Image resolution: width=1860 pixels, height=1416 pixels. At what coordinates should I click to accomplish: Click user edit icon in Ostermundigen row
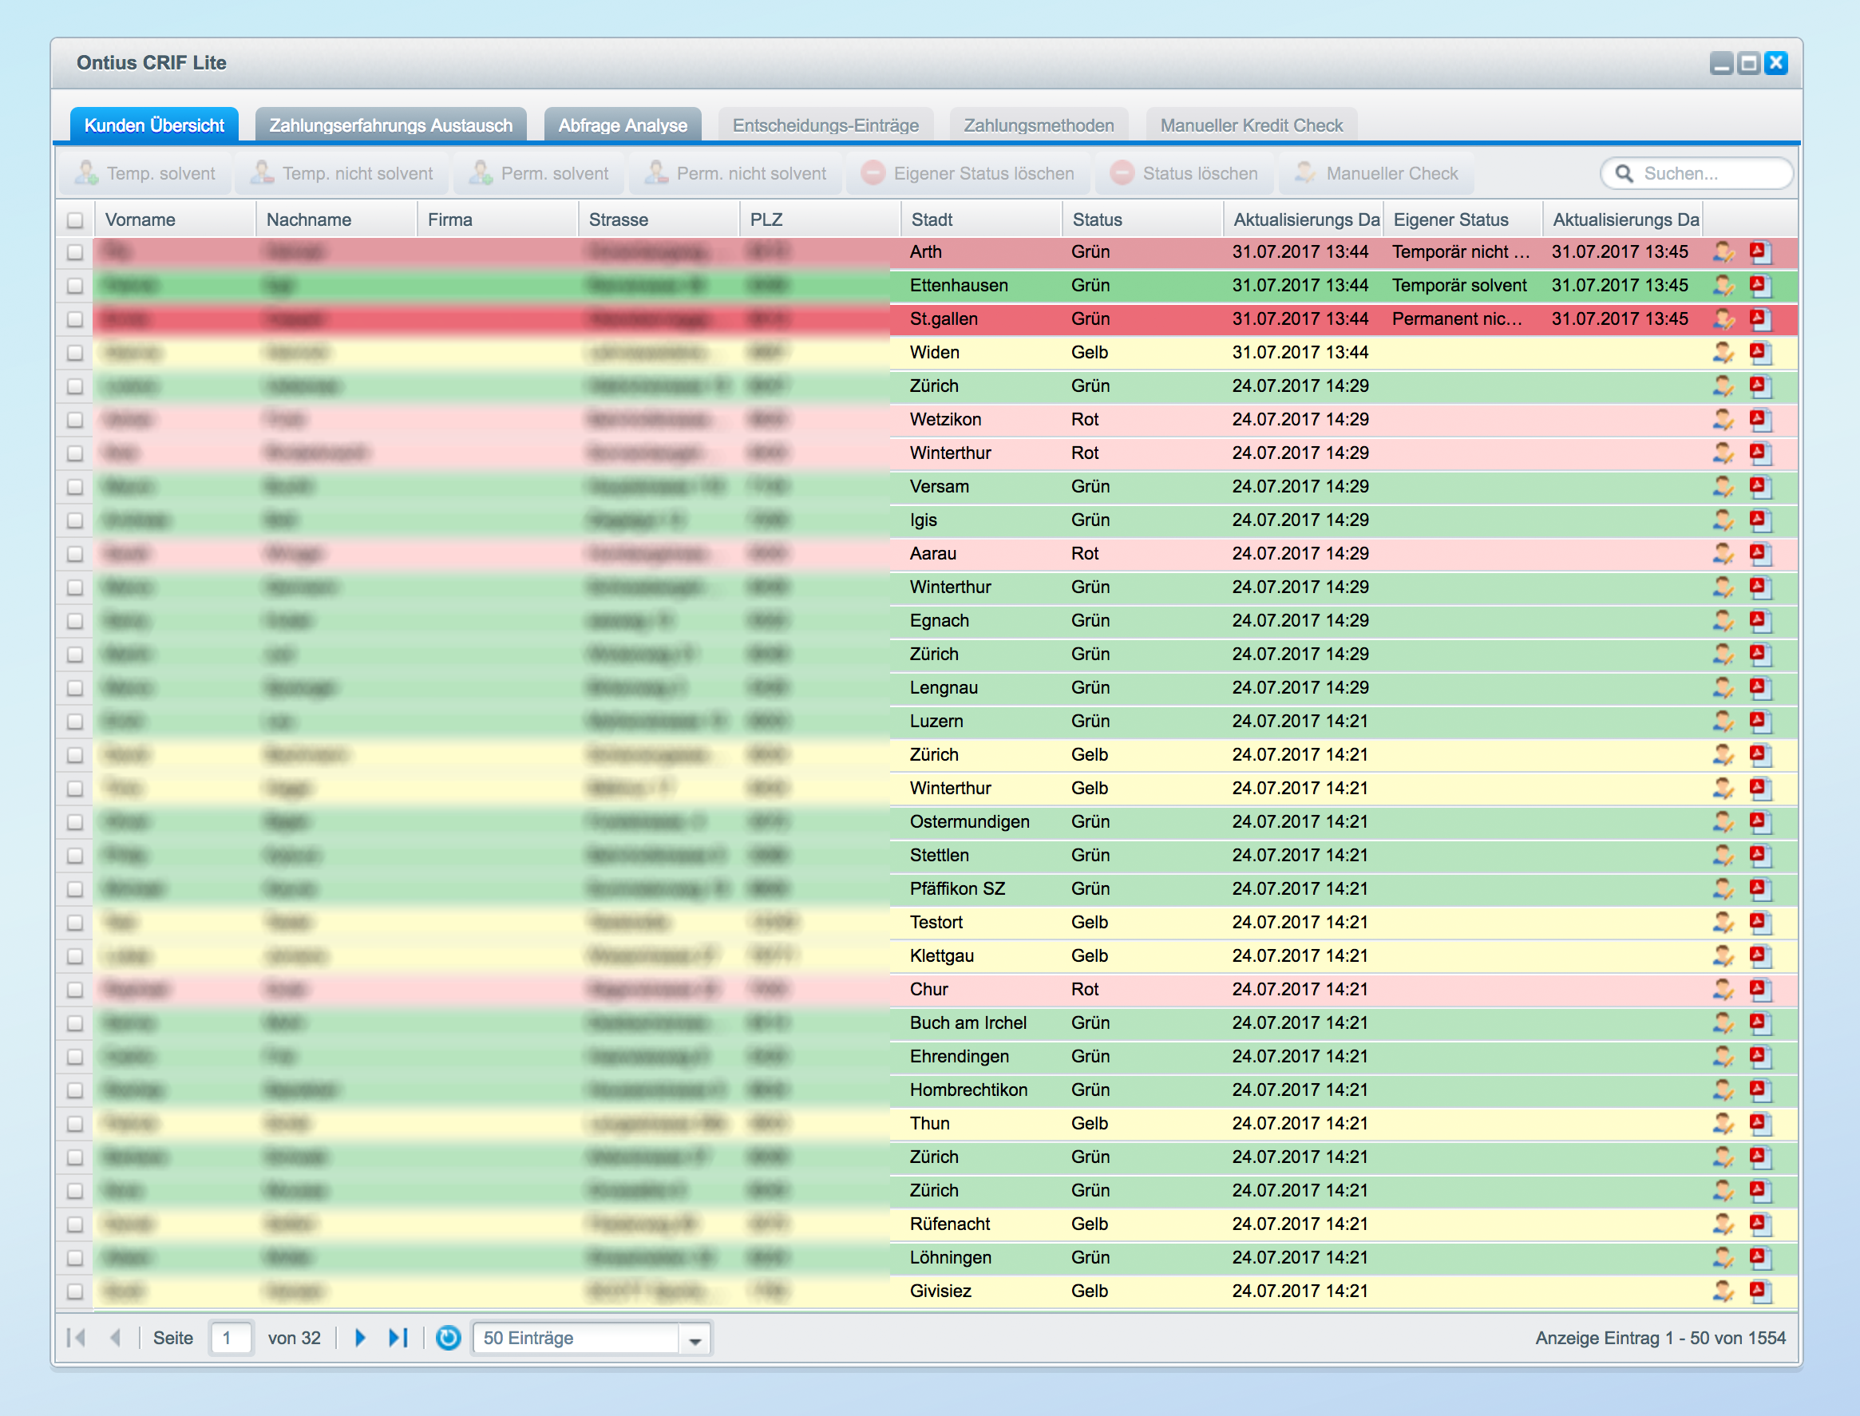tap(1723, 823)
